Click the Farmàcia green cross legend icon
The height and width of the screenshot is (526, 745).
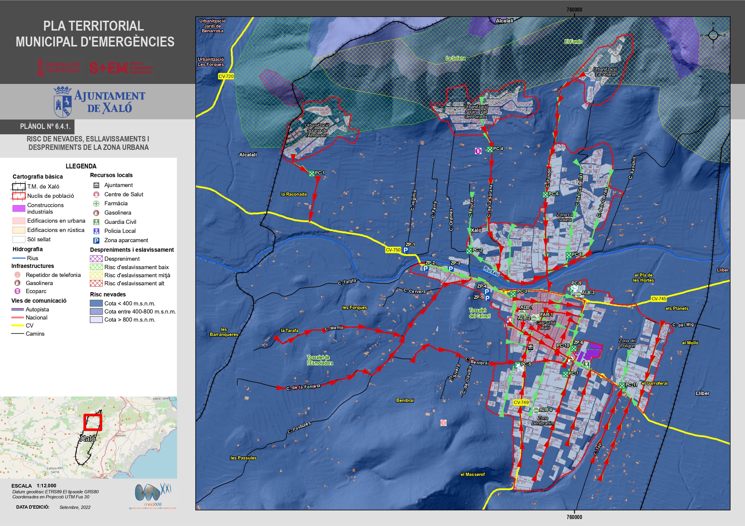coord(96,204)
